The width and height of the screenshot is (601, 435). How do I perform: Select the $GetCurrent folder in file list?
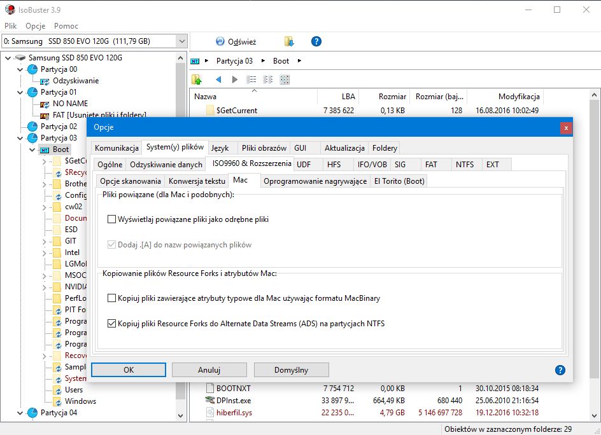click(236, 110)
